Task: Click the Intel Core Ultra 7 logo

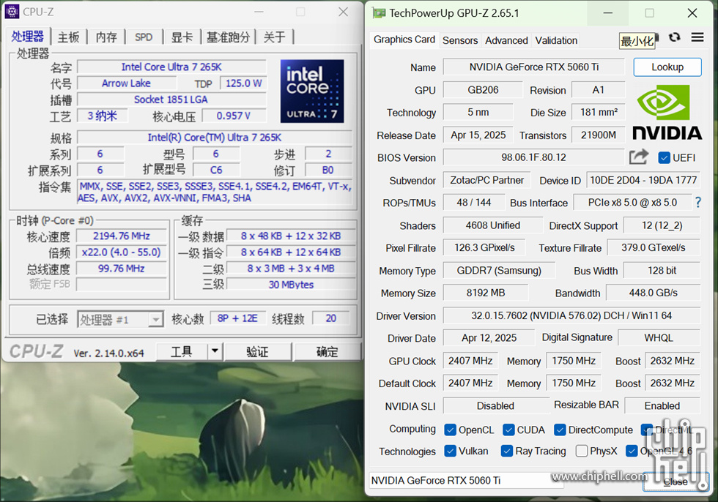Action: 312,91
